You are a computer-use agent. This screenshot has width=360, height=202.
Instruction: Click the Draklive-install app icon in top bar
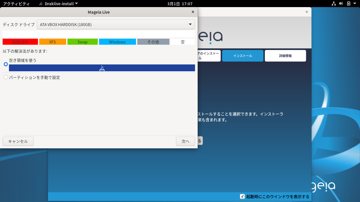(x=41, y=4)
